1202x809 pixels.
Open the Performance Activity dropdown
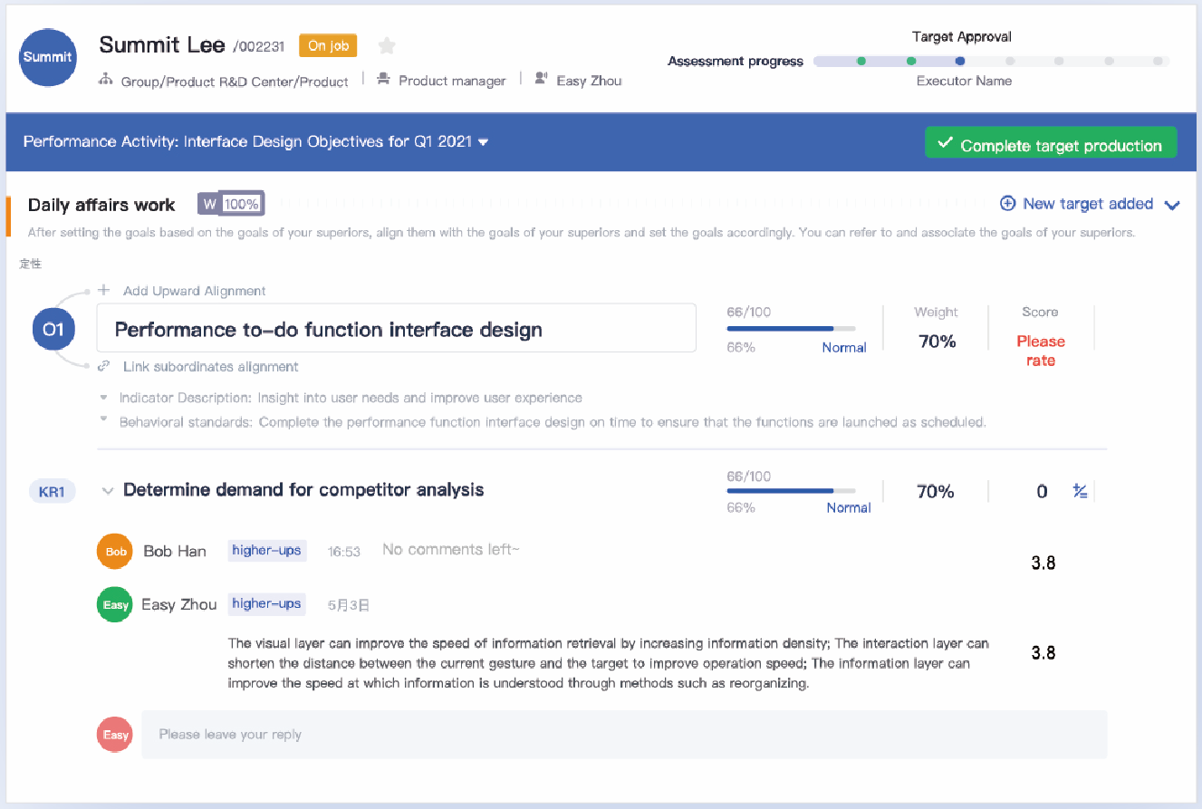tap(484, 142)
